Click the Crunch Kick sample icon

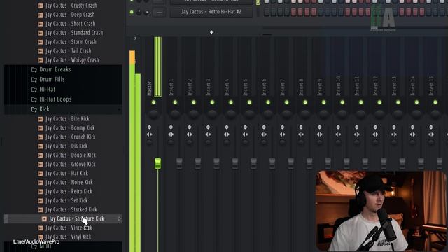pos(41,137)
